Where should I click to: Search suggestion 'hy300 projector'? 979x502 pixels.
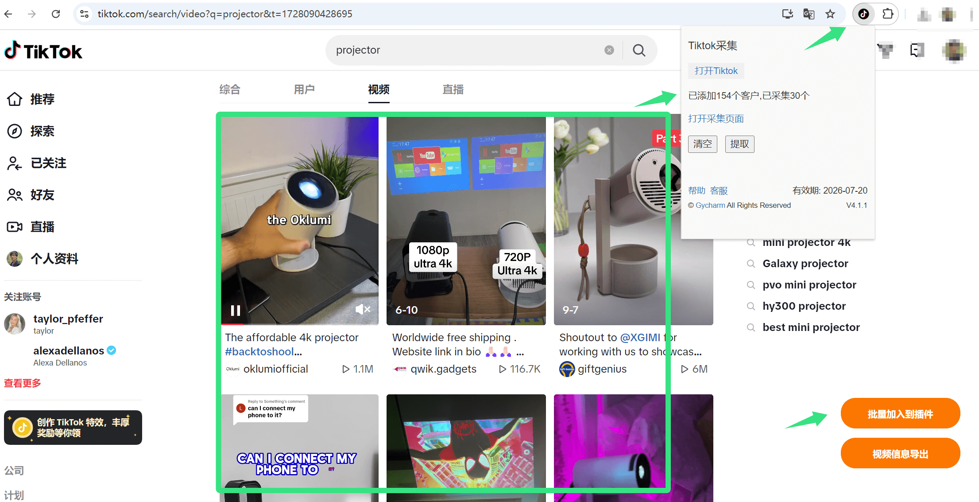804,306
